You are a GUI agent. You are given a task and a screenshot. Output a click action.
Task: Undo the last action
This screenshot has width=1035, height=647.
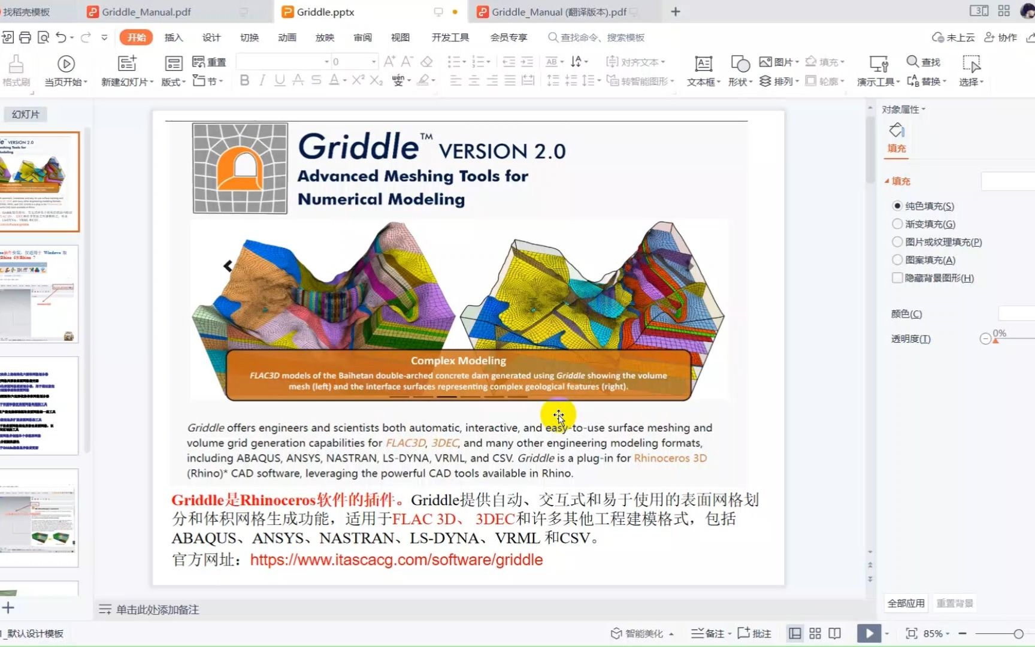[x=61, y=38]
